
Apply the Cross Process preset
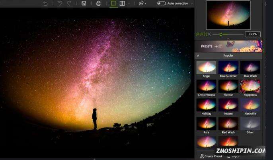click(x=206, y=88)
